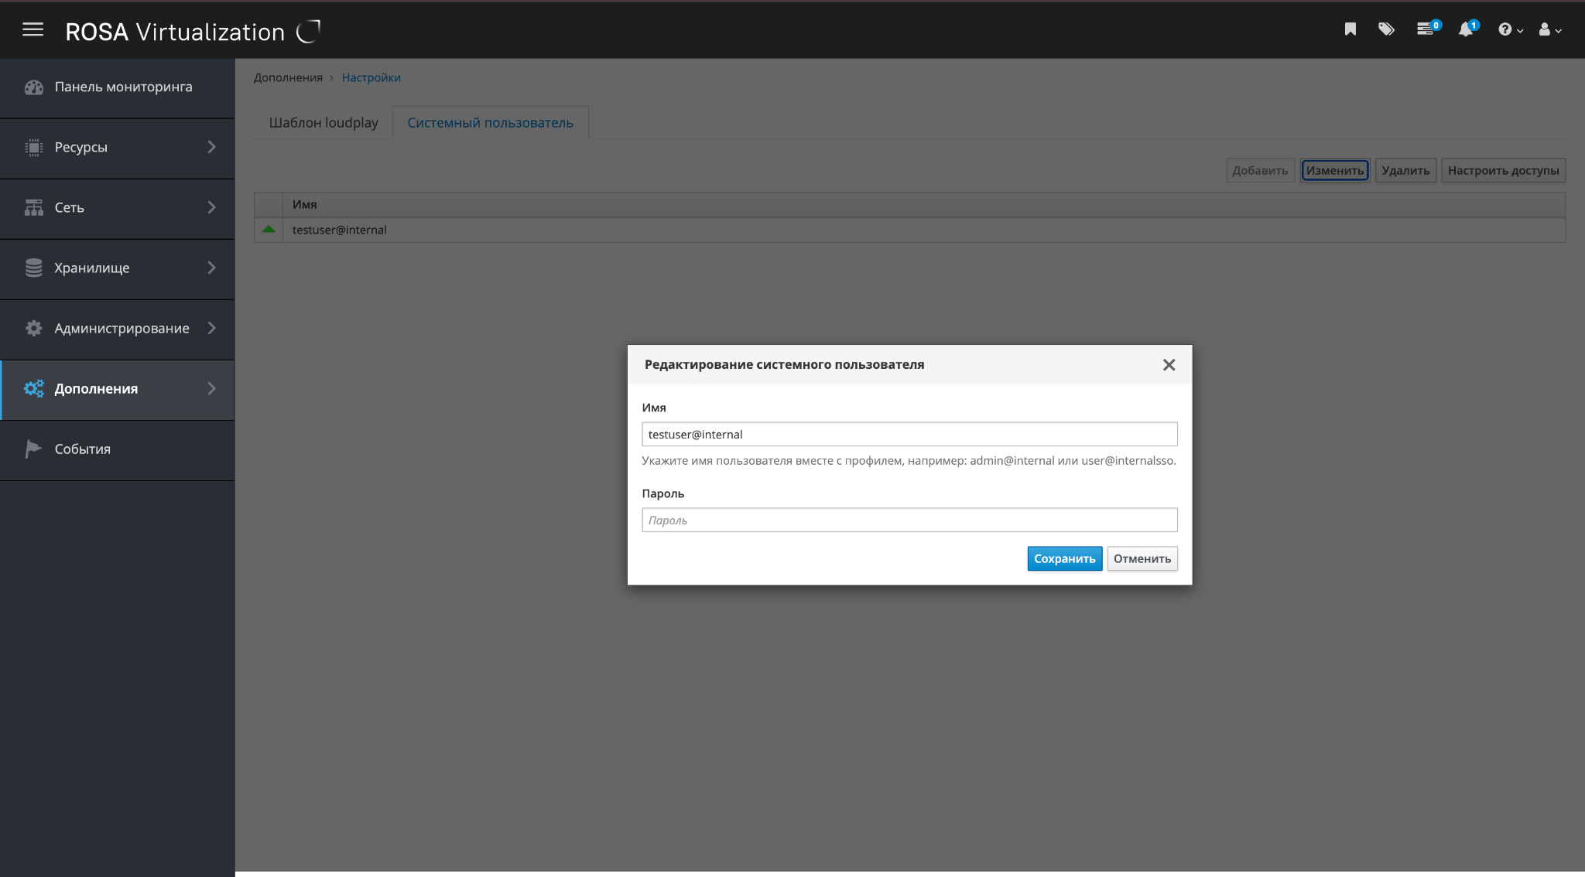Image resolution: width=1585 pixels, height=877 pixels.
Task: Switch to Шаблон loudplay tab
Action: (x=324, y=123)
